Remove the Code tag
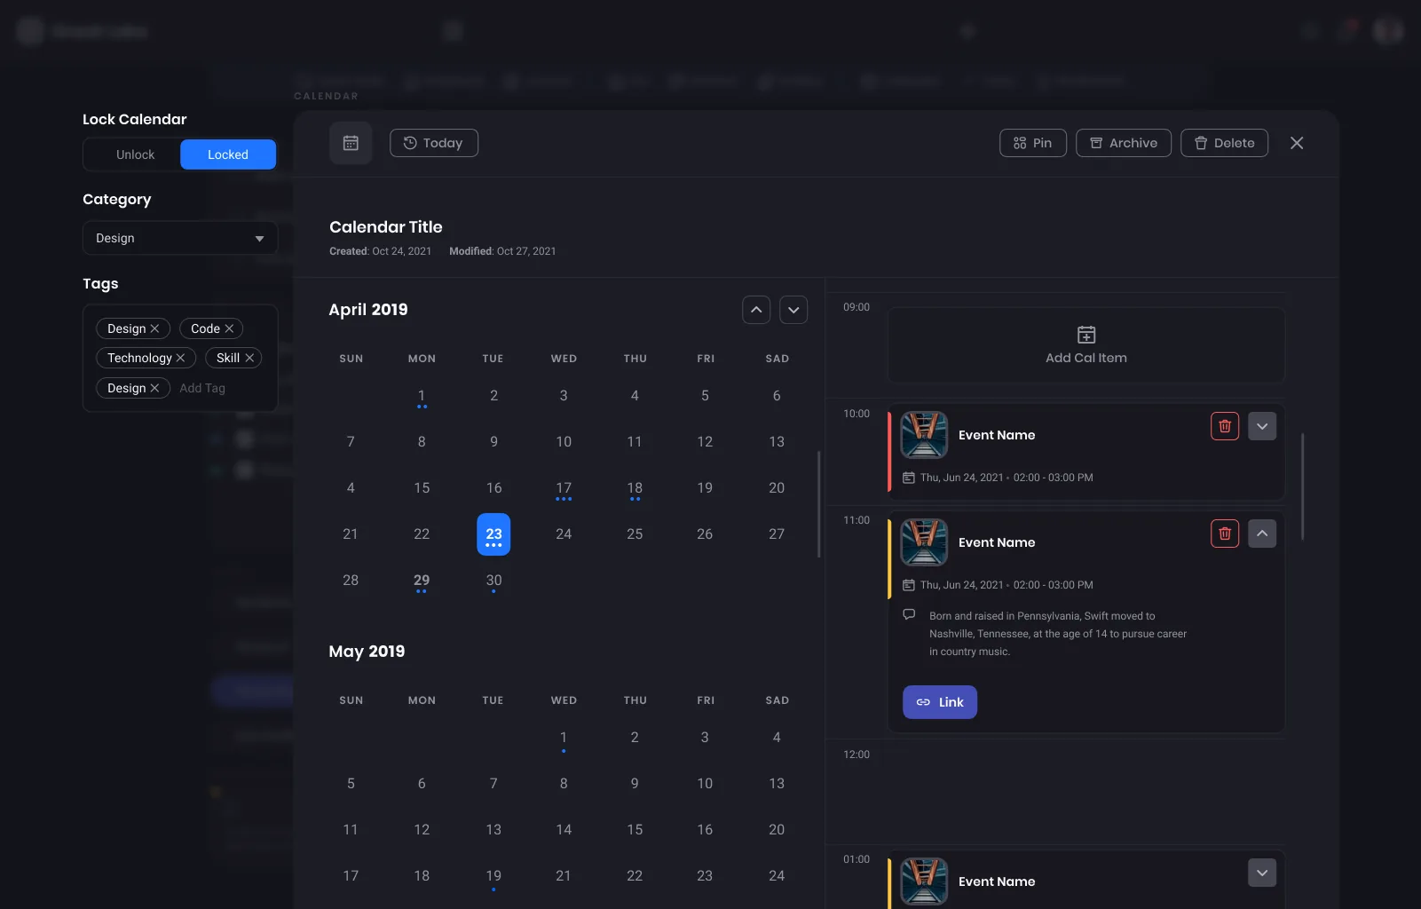Image resolution: width=1421 pixels, height=909 pixels. point(229,328)
